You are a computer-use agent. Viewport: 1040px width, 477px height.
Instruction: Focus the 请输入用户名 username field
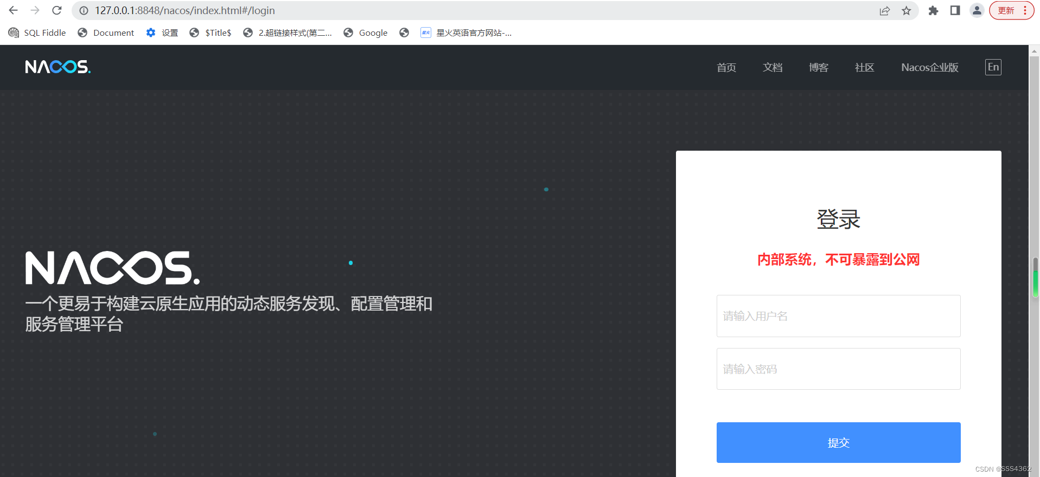pyautogui.click(x=839, y=316)
